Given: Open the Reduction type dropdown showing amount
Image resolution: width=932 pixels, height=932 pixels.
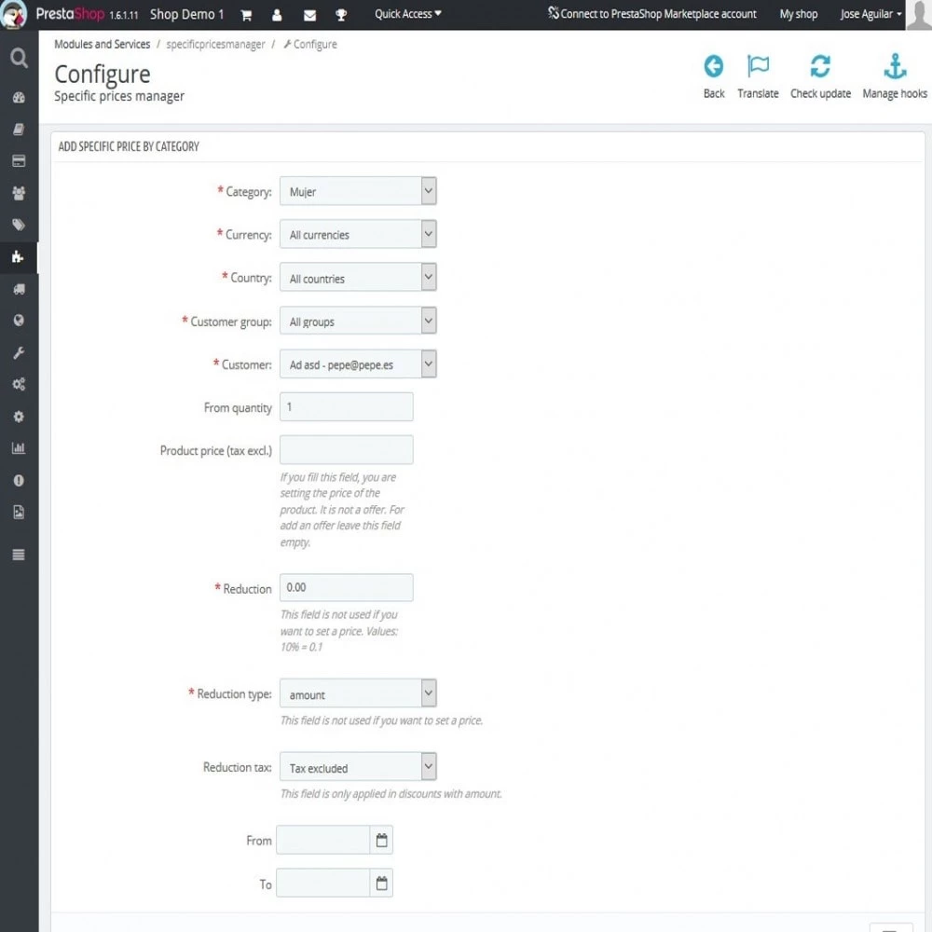Looking at the screenshot, I should click(358, 693).
